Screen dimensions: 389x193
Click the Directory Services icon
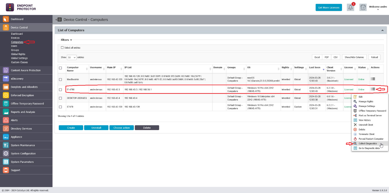[x=6, y=129]
